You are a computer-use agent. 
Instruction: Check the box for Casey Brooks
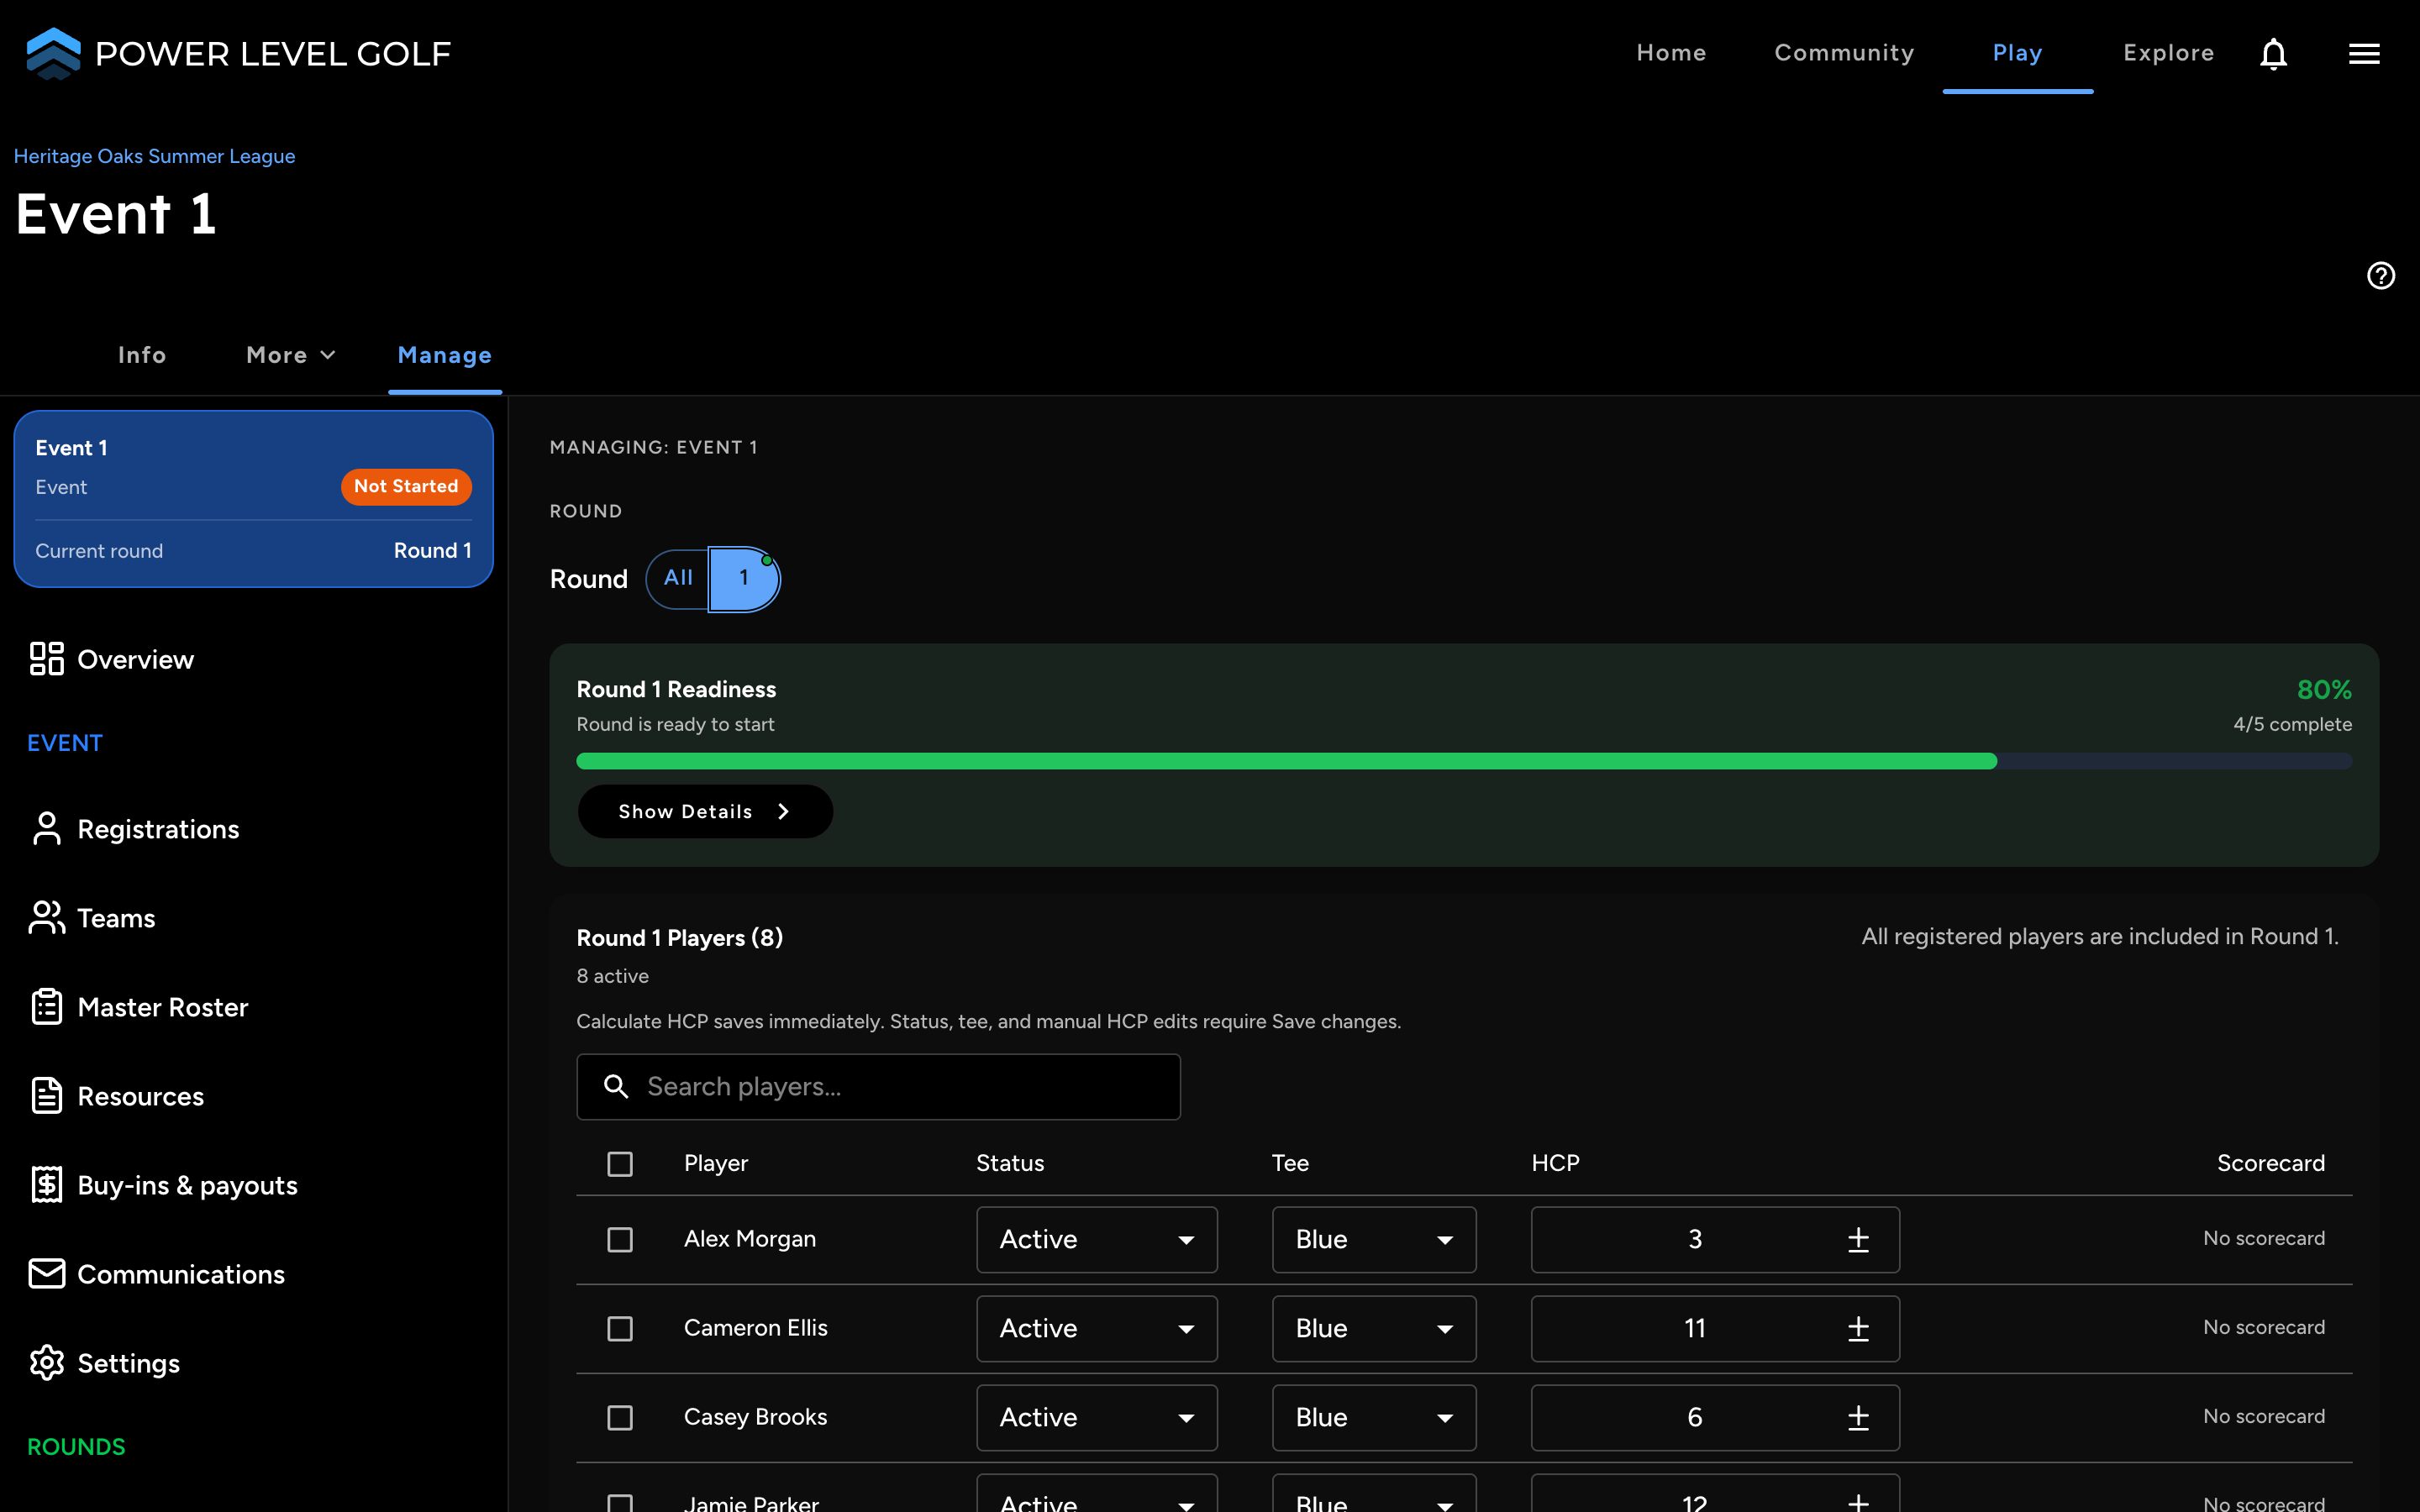click(620, 1418)
